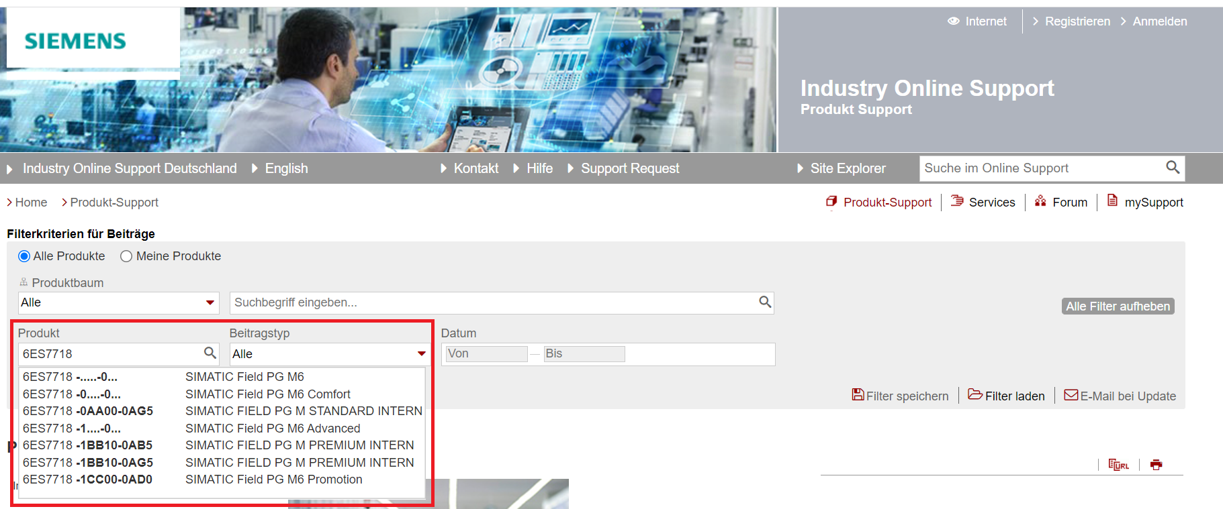
Task: Open the Kontakt menu
Action: (476, 168)
